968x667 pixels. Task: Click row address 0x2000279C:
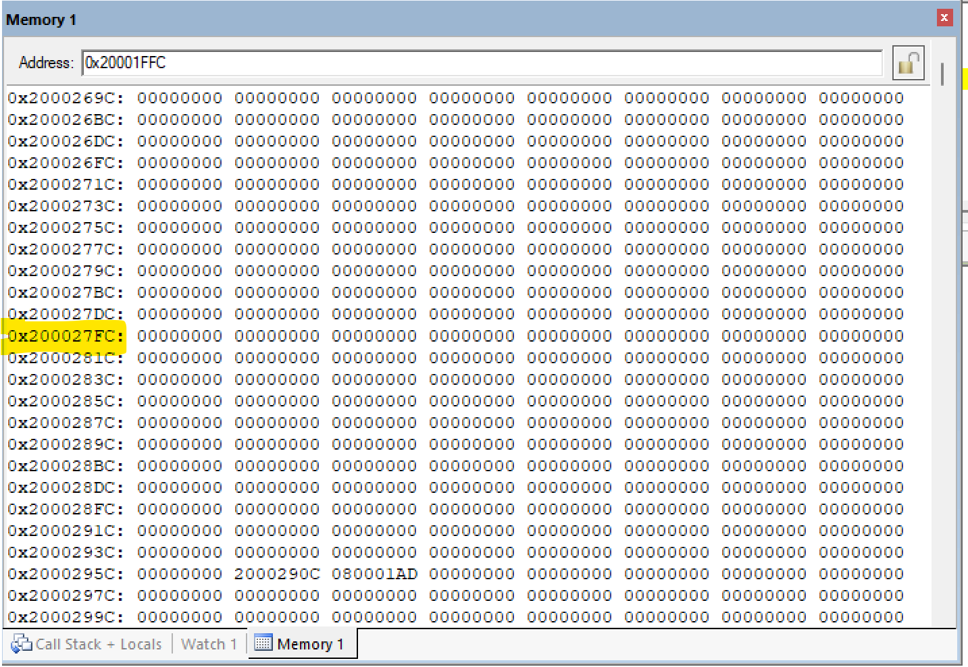click(66, 271)
